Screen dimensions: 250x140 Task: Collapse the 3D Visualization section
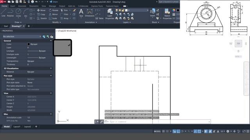coord(51,68)
